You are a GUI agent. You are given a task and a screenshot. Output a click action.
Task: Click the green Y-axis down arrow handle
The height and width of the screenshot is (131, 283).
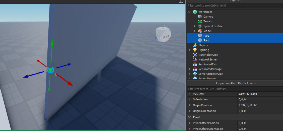(49, 84)
